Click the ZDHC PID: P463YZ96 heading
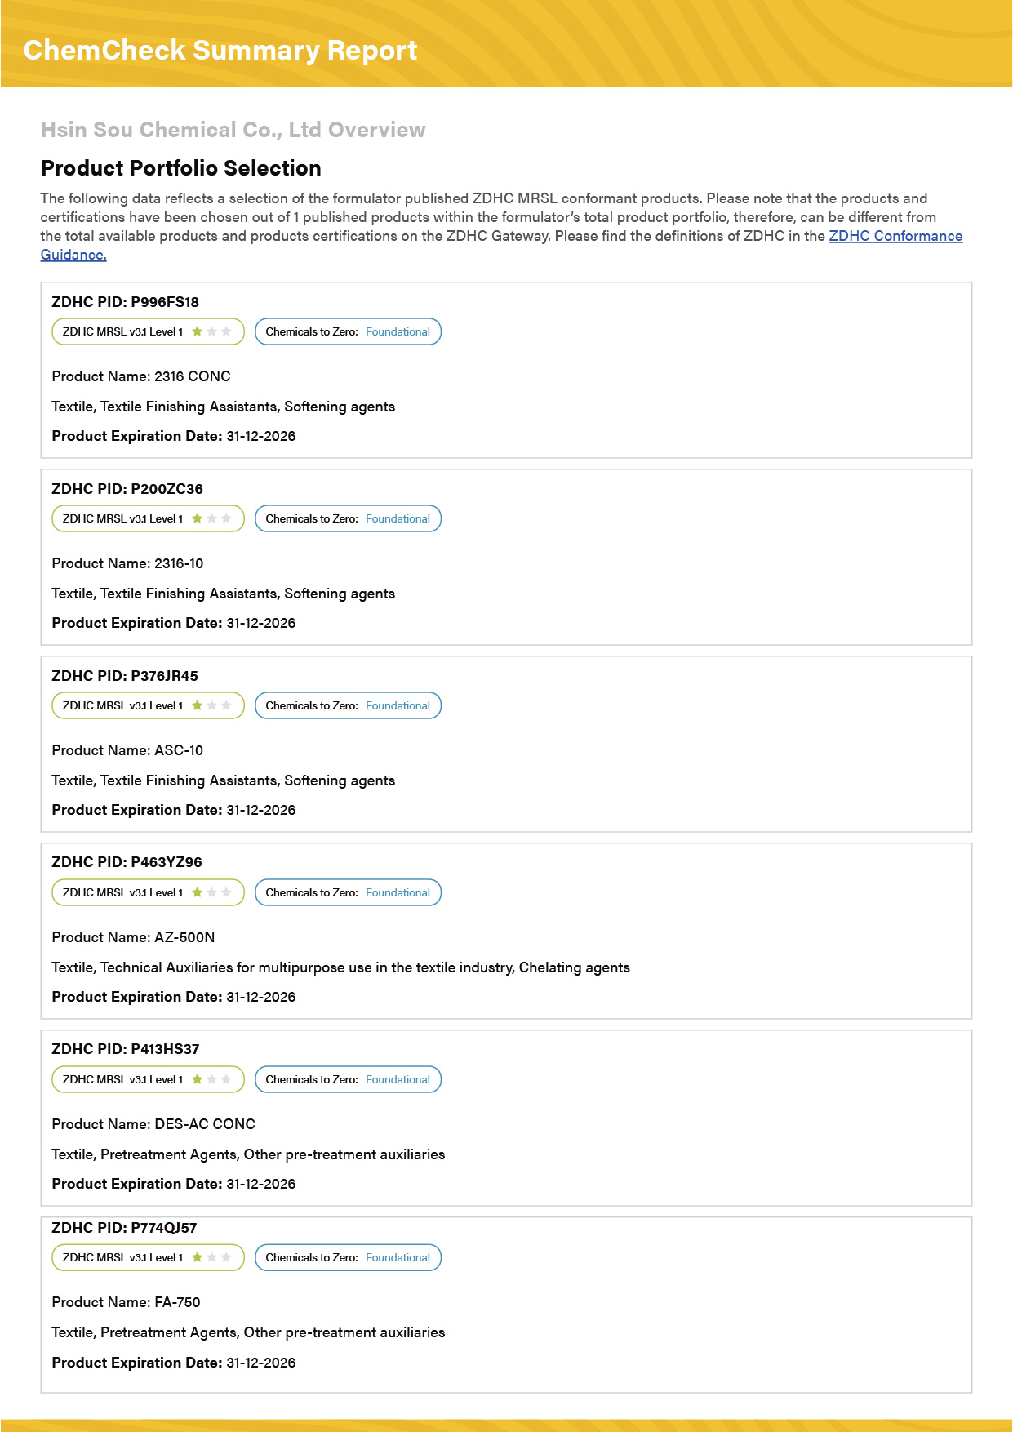Image resolution: width=1013 pixels, height=1432 pixels. point(127,862)
